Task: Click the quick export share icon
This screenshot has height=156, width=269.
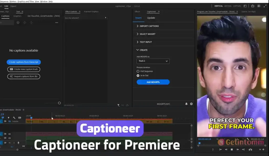Action: coord(253,6)
